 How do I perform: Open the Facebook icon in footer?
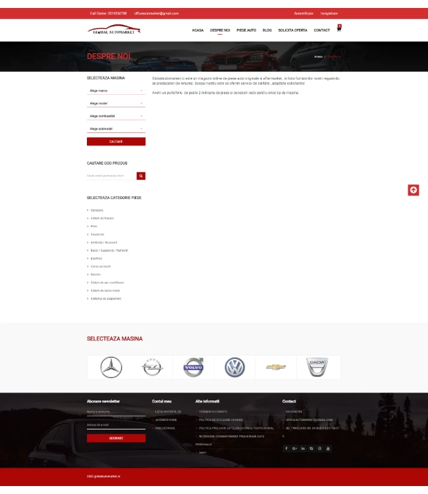pyautogui.click(x=286, y=449)
